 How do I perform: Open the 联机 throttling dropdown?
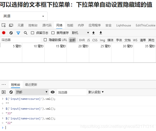coord(80,33)
